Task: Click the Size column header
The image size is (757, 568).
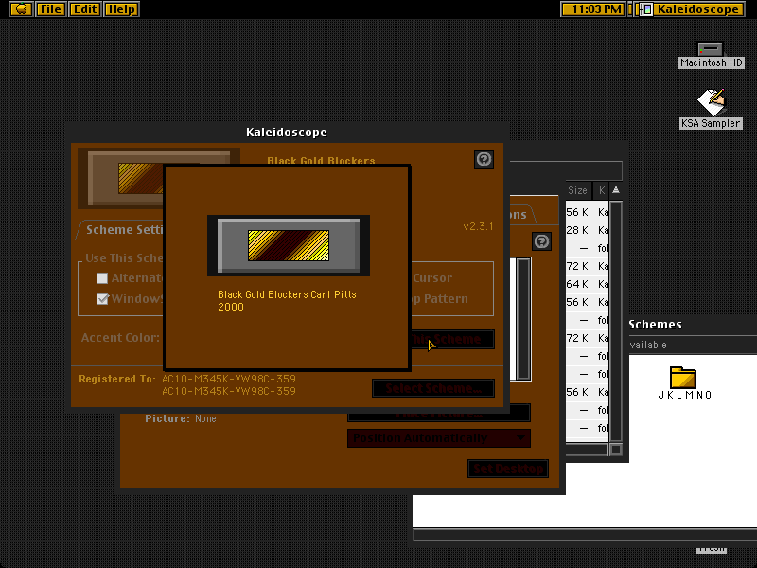Action: click(577, 190)
